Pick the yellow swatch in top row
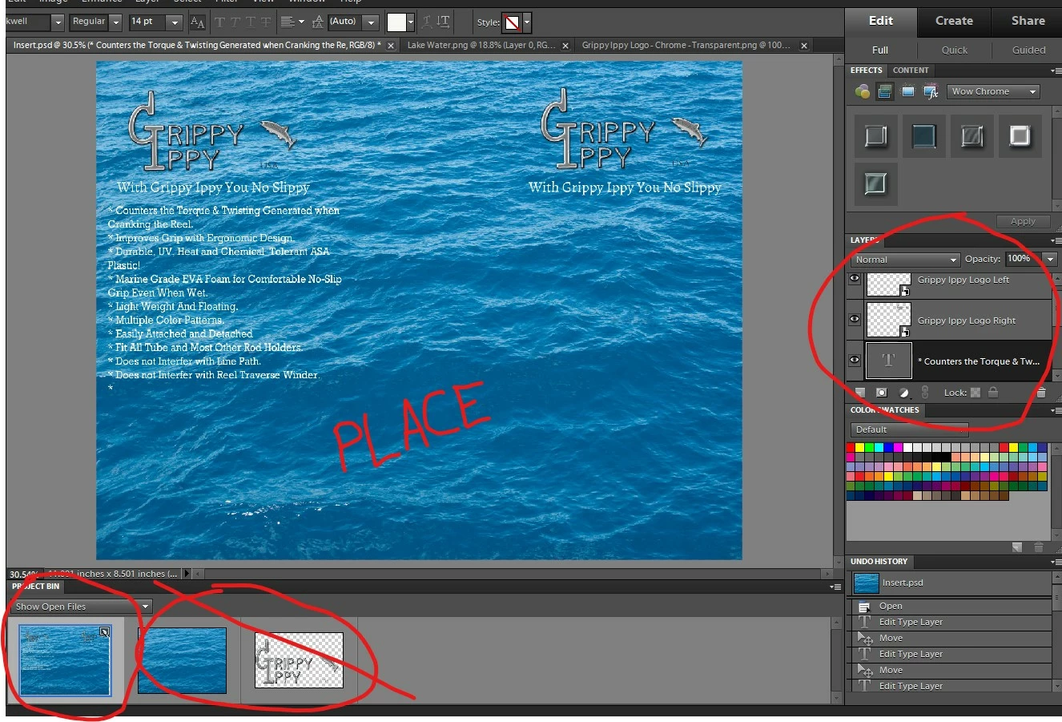 pyautogui.click(x=861, y=448)
